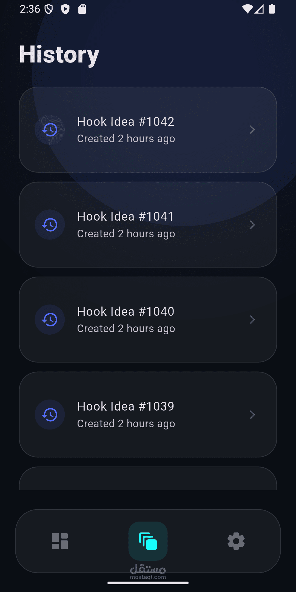This screenshot has height=592, width=296.
Task: Open the Hook Idea #1041 title
Action: tap(126, 217)
